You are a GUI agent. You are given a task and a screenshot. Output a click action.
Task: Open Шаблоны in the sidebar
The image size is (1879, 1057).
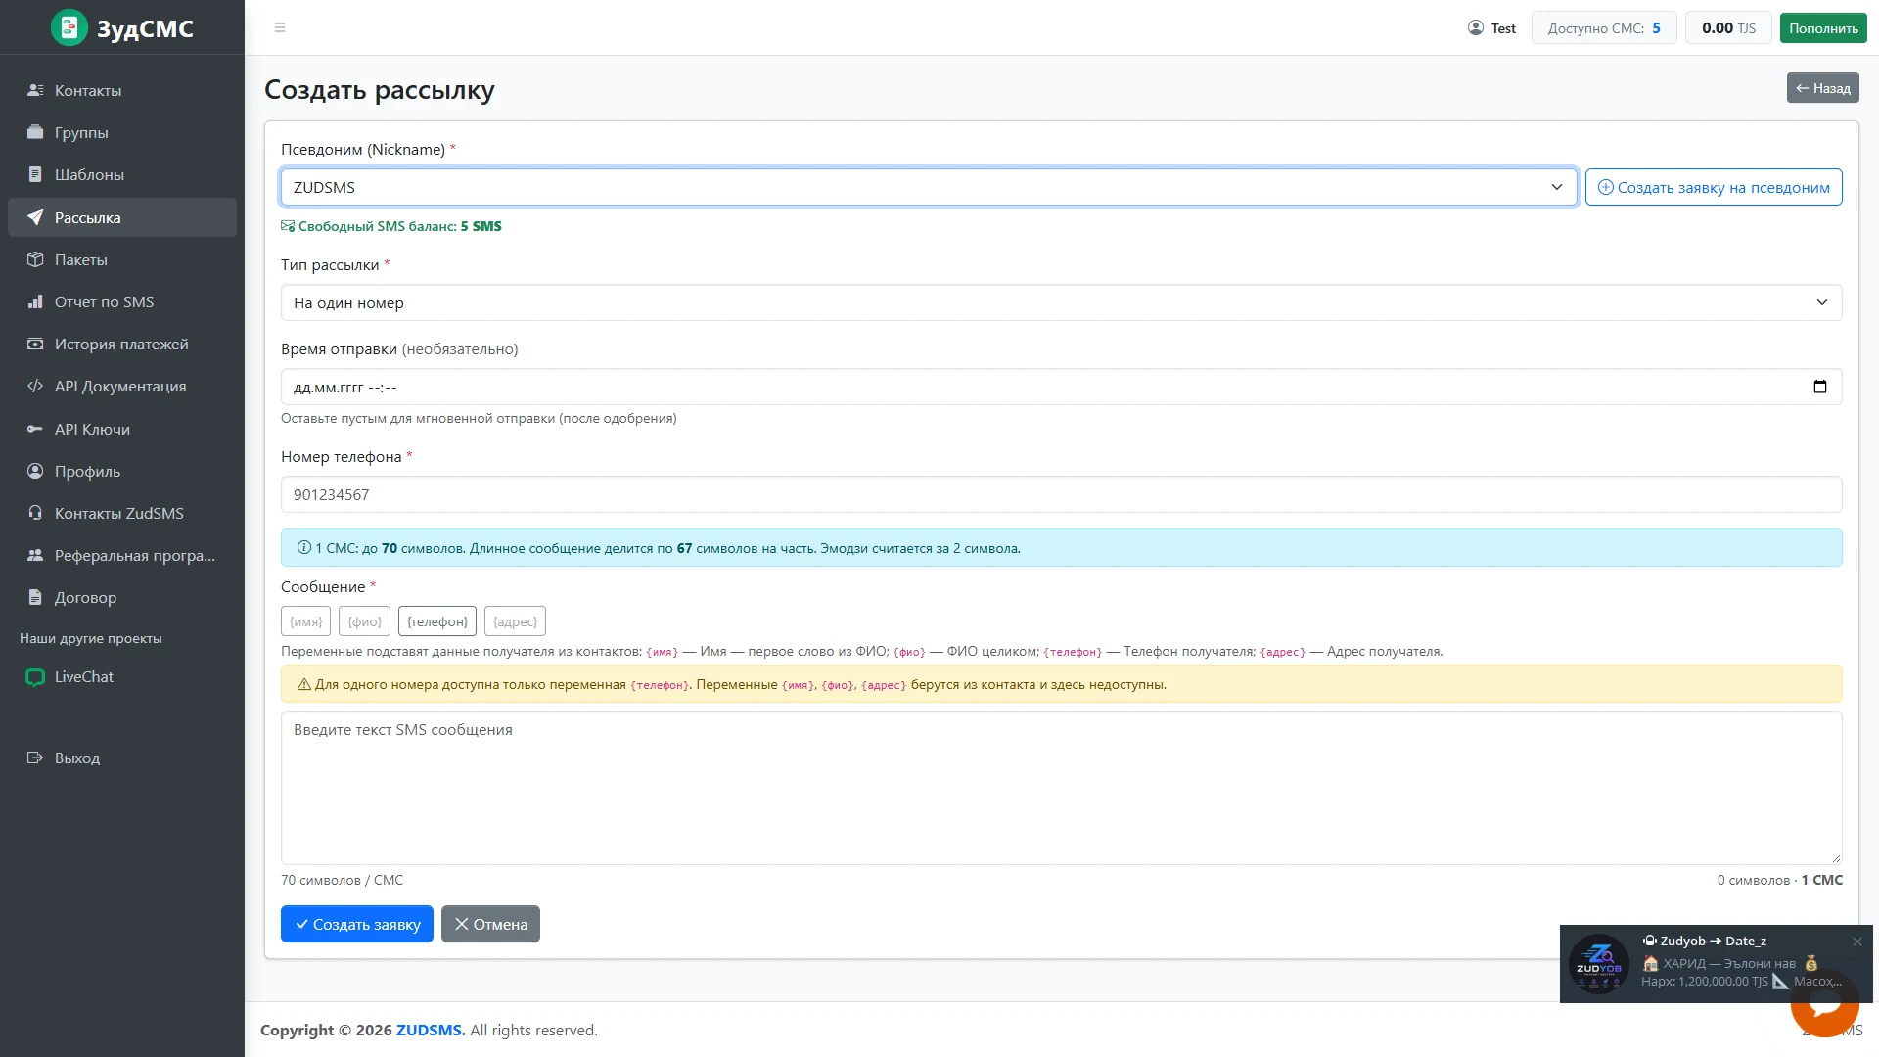(122, 174)
